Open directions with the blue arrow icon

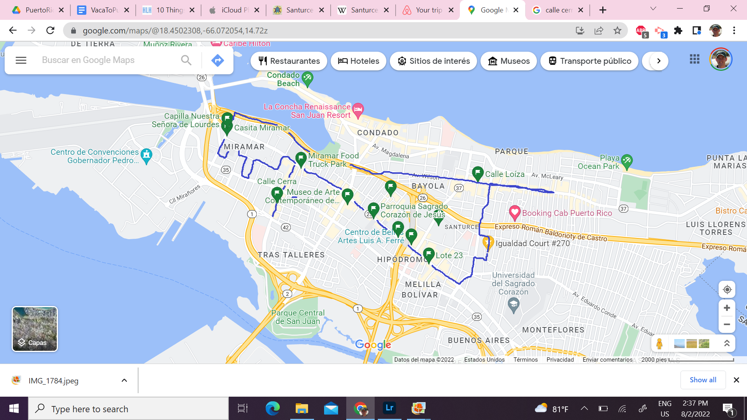pyautogui.click(x=217, y=60)
